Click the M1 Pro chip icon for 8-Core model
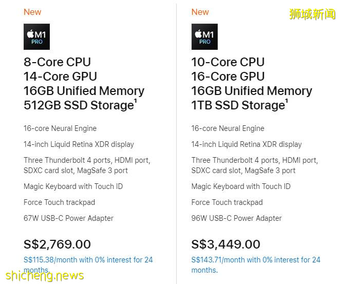Screen dimensions: 342x284 tap(36, 37)
